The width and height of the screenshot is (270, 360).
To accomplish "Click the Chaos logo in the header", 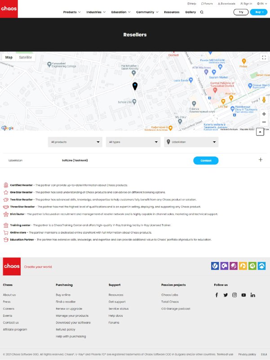I will (x=9, y=9).
